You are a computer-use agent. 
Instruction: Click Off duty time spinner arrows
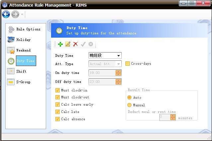pos(118,82)
